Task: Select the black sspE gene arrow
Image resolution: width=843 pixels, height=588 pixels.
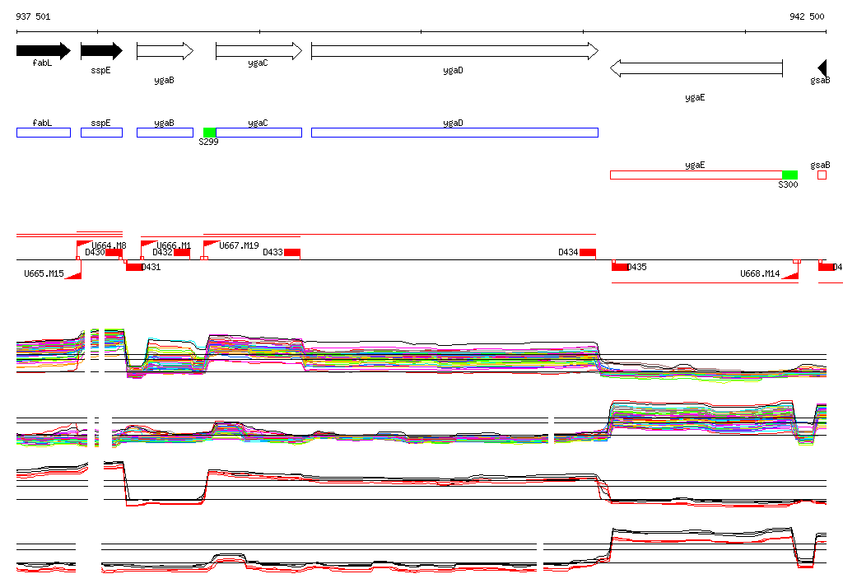Action: click(101, 51)
